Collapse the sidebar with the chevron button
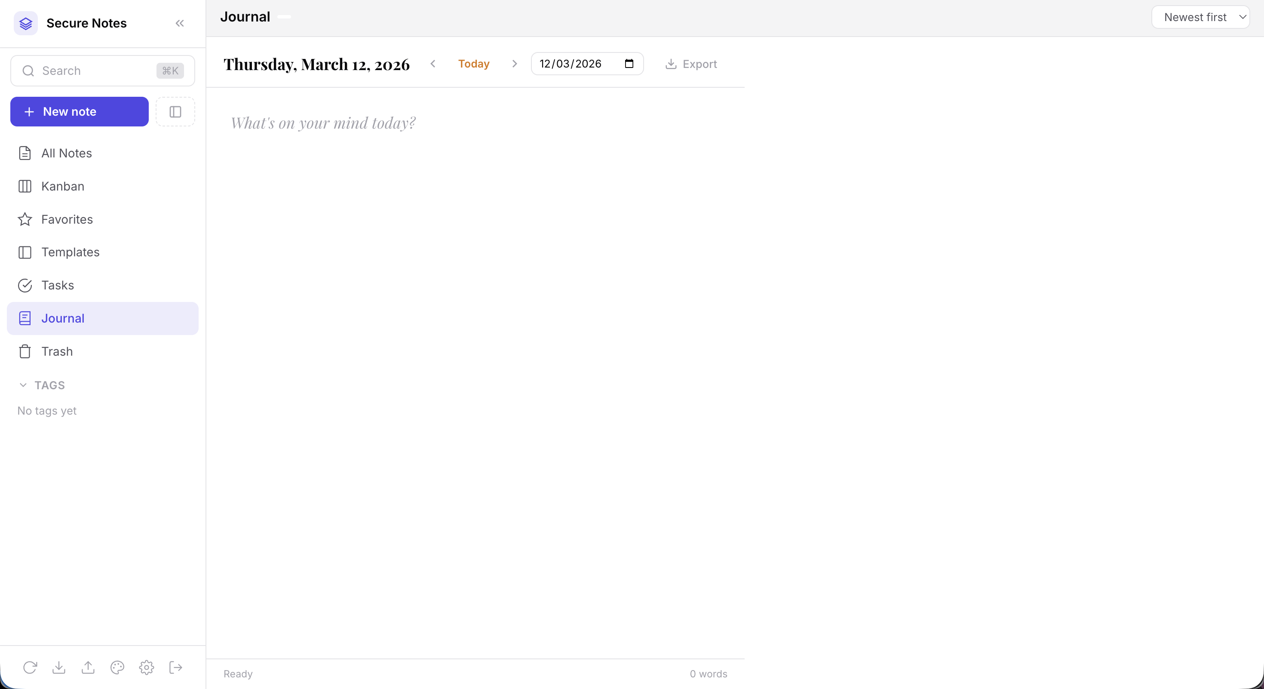This screenshot has height=689, width=1264. (x=179, y=23)
